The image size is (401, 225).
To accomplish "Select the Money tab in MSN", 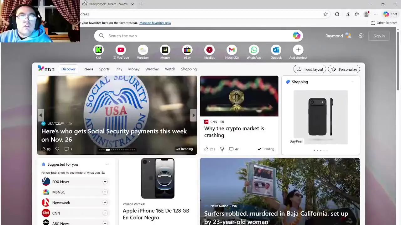I will [x=134, y=69].
